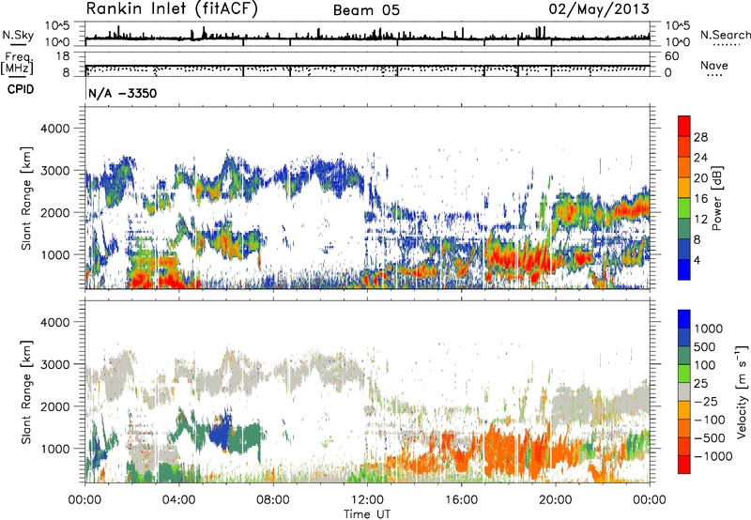751x520 pixels.
Task: Click the '20:00' time tick label
Action: 555,500
